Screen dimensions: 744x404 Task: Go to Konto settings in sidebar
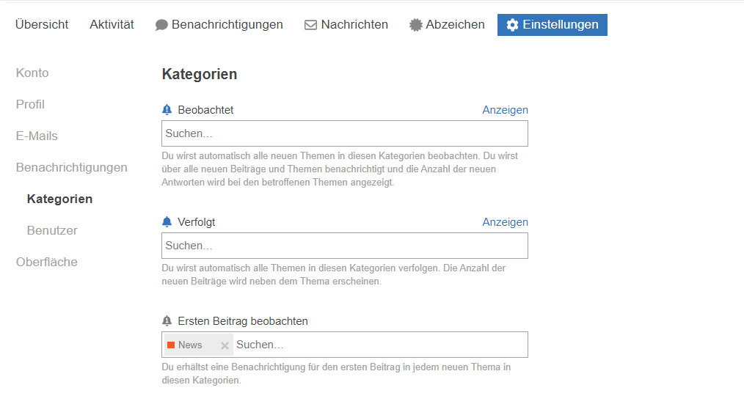32,73
